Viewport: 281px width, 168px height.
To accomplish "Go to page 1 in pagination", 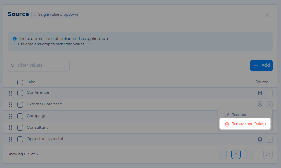I will coord(236,154).
